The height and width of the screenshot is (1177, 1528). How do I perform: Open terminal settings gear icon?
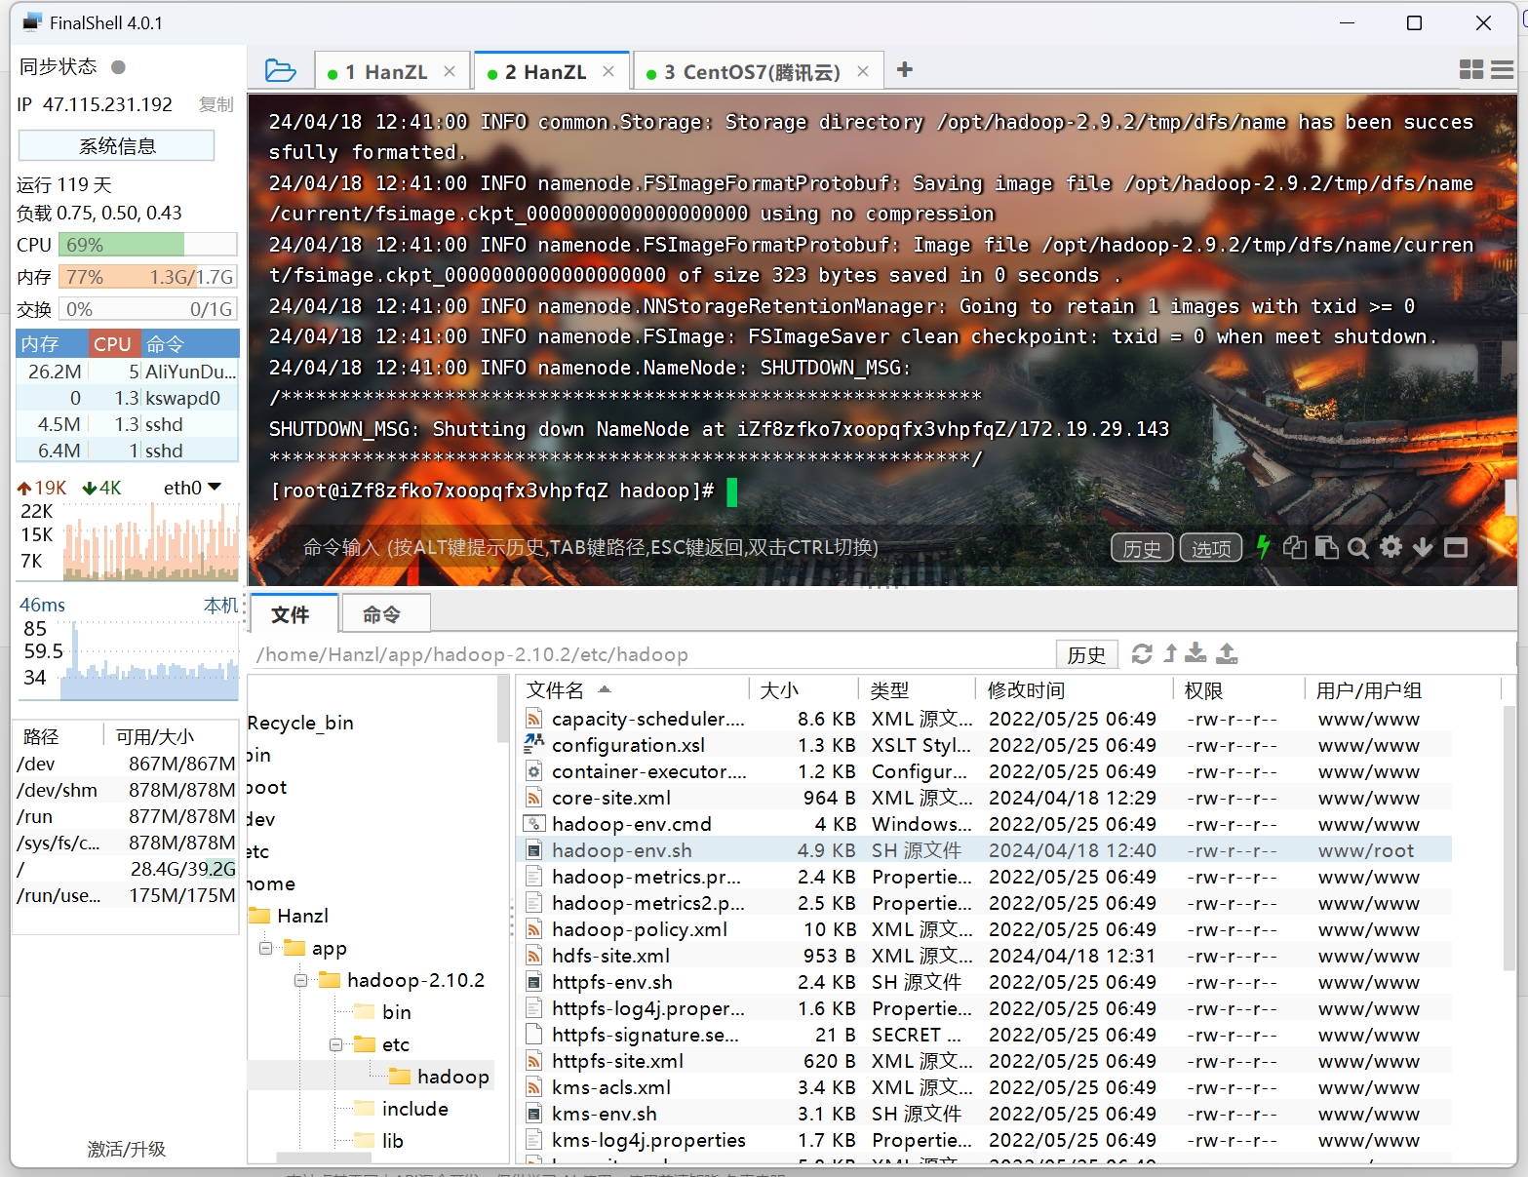[x=1391, y=547]
